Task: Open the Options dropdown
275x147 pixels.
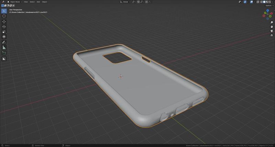Action: point(269,5)
